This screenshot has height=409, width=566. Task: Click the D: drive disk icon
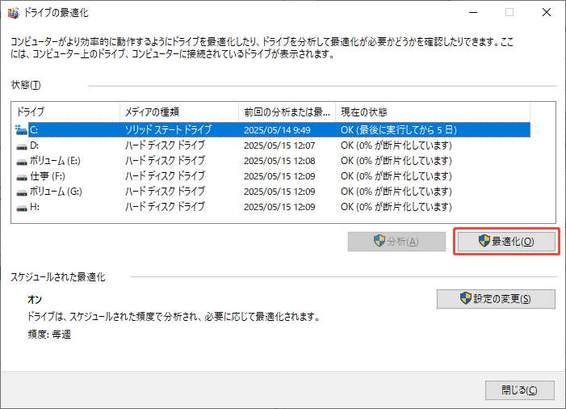tap(22, 146)
